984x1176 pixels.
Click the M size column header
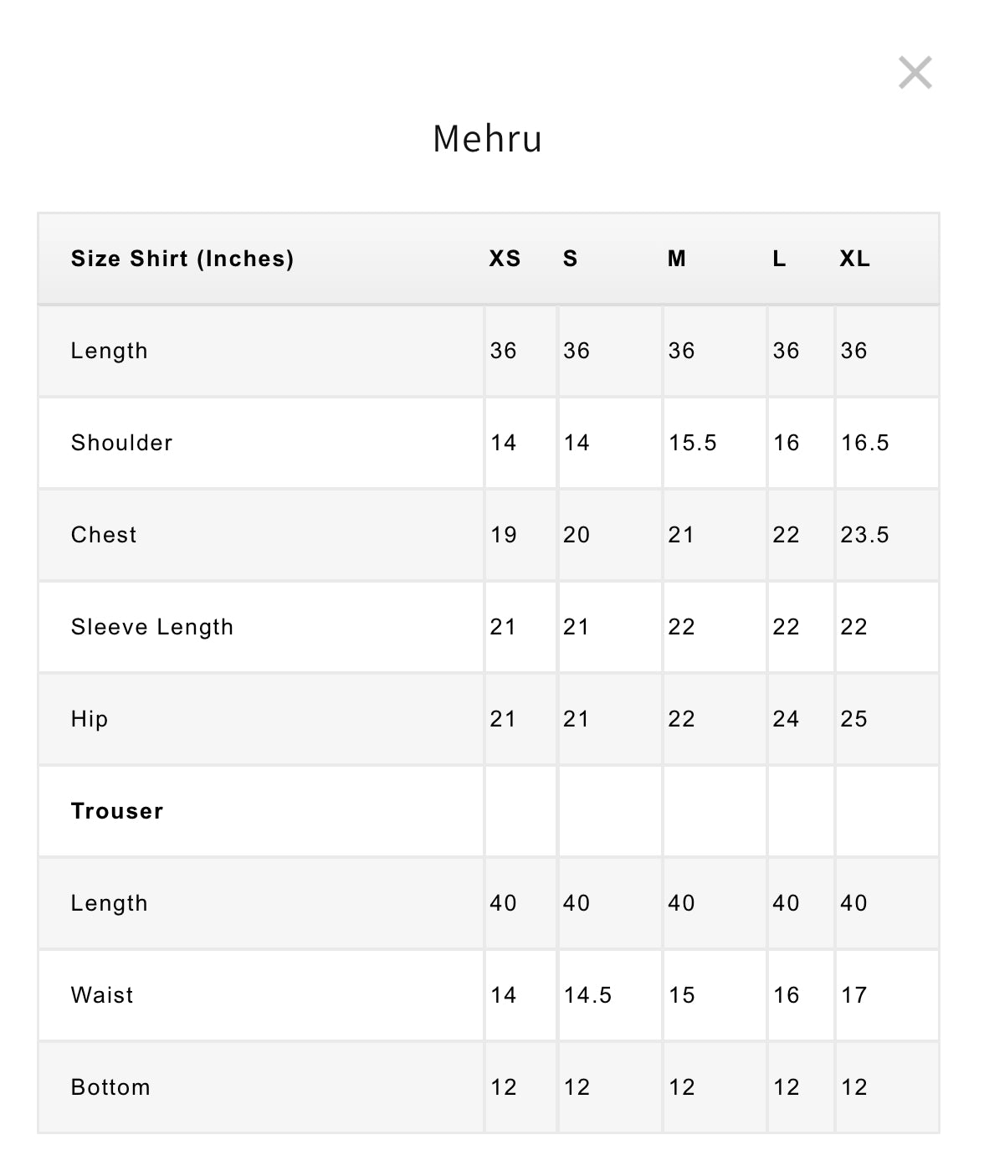coord(677,259)
